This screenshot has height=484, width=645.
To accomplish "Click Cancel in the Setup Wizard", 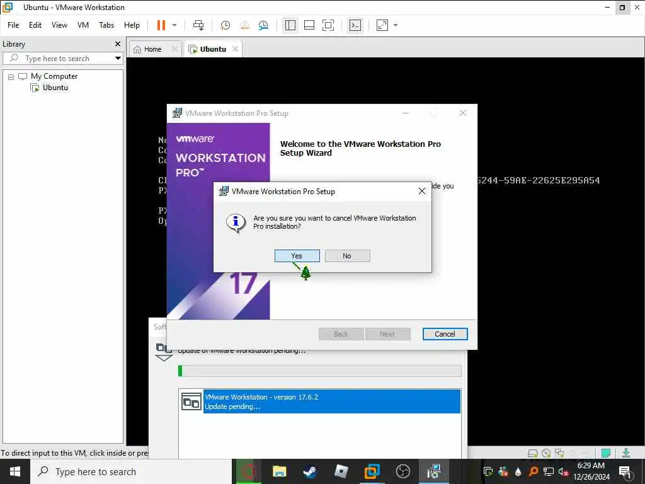I will tap(445, 334).
